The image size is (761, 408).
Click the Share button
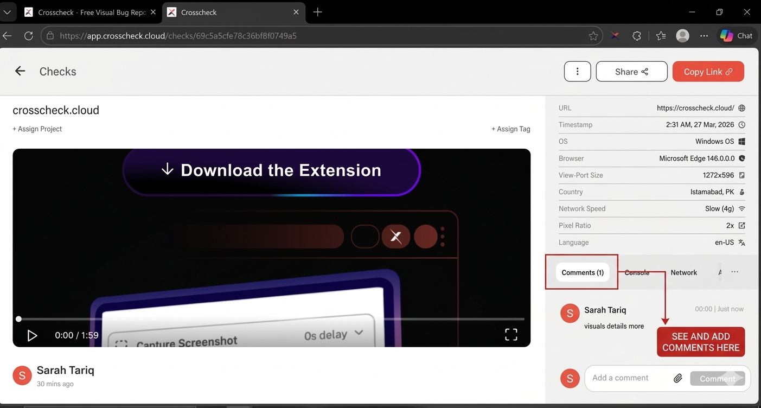(x=631, y=71)
